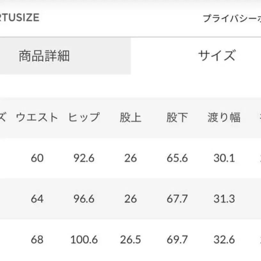Click the ウエスト column header
Viewport: 261px width, 261px height.
pyautogui.click(x=37, y=118)
